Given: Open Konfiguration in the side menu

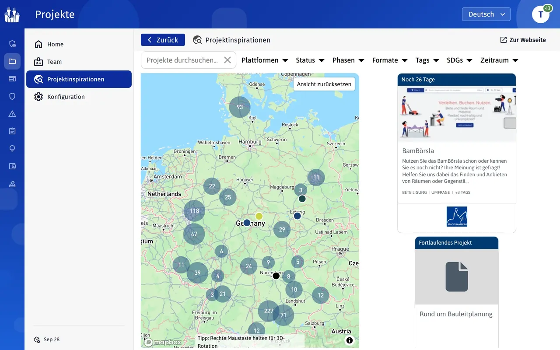Looking at the screenshot, I should (x=79, y=97).
